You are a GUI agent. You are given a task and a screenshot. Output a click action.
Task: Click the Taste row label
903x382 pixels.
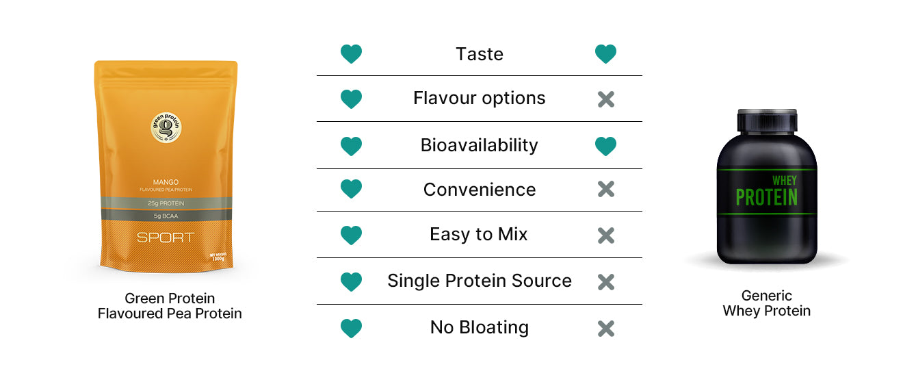[479, 54]
